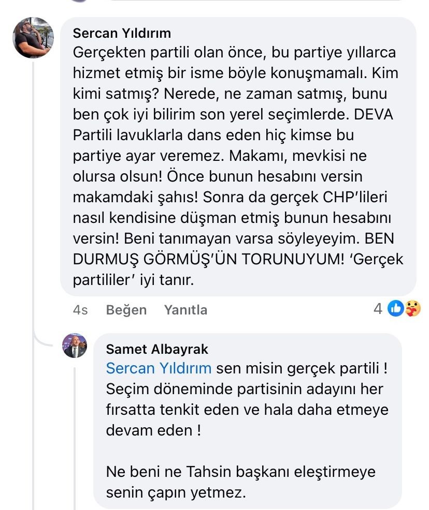
Task: Click the 'Seçim döneminde partisinin adayını' line
Action: (x=245, y=389)
